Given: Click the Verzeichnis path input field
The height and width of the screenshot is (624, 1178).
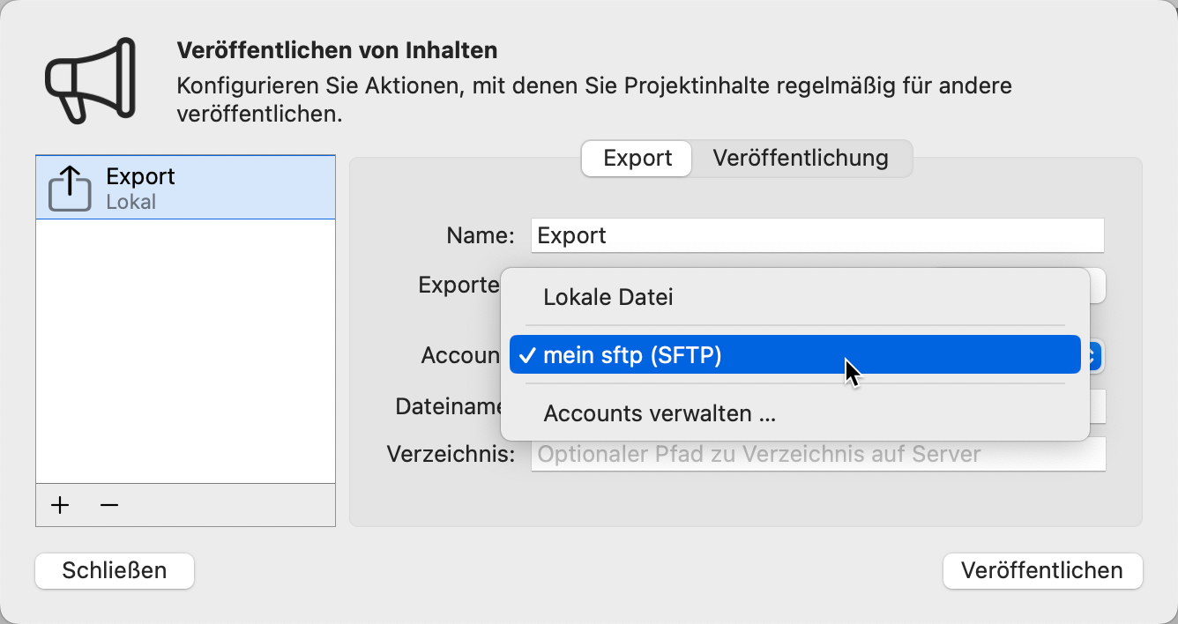Looking at the screenshot, I should pos(816,453).
